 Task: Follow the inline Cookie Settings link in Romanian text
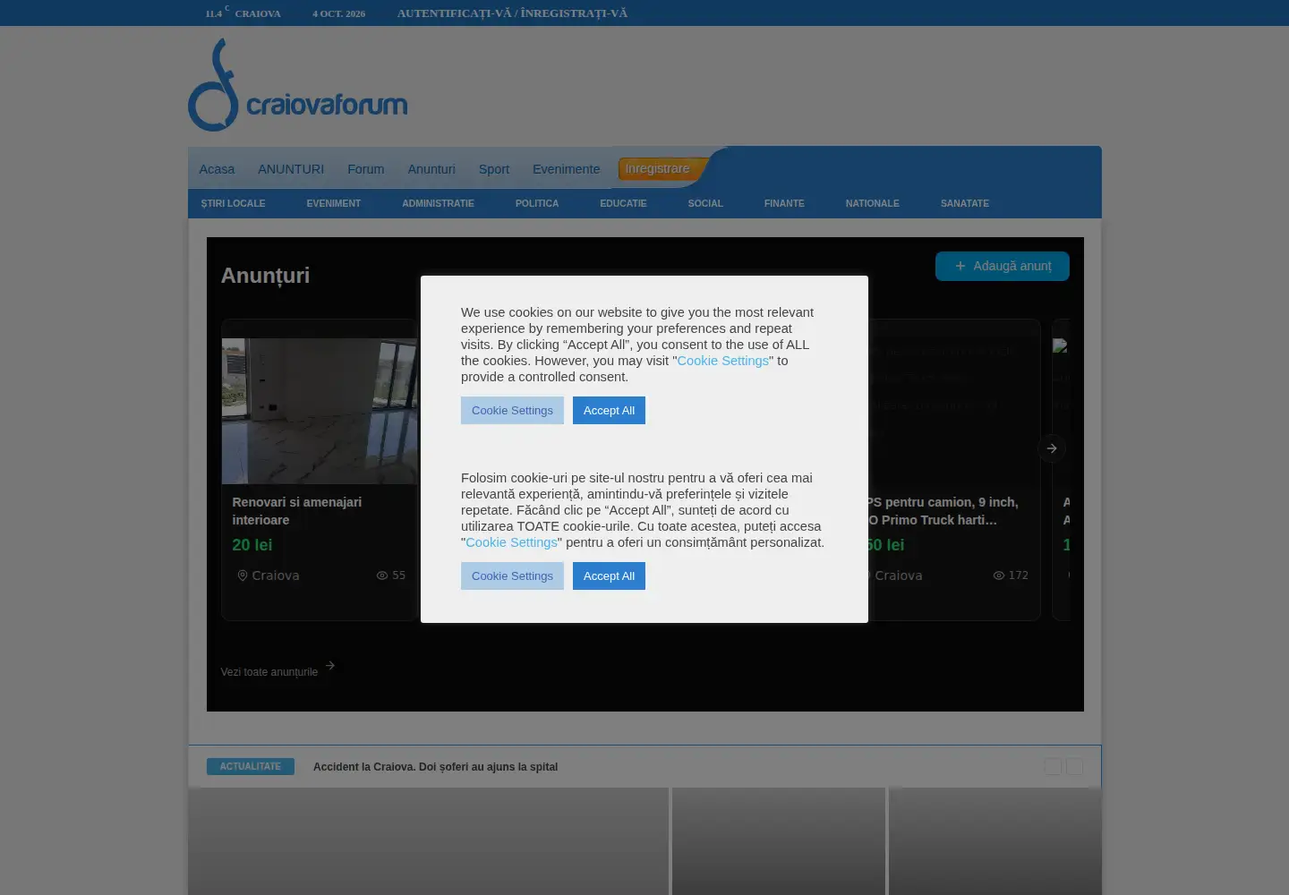coord(511,542)
